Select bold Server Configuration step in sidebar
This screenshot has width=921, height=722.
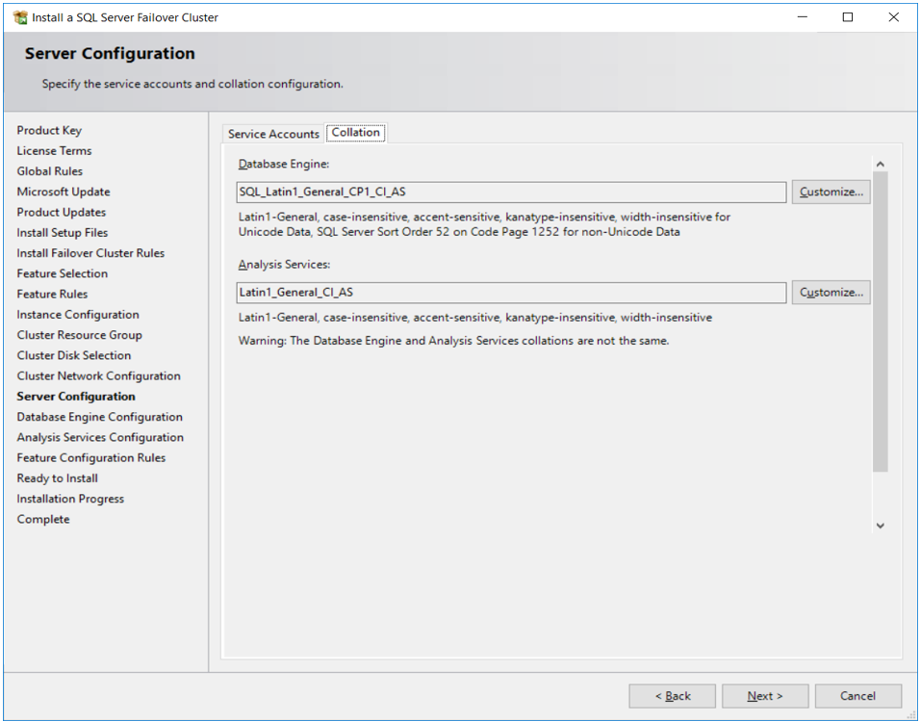coord(76,397)
